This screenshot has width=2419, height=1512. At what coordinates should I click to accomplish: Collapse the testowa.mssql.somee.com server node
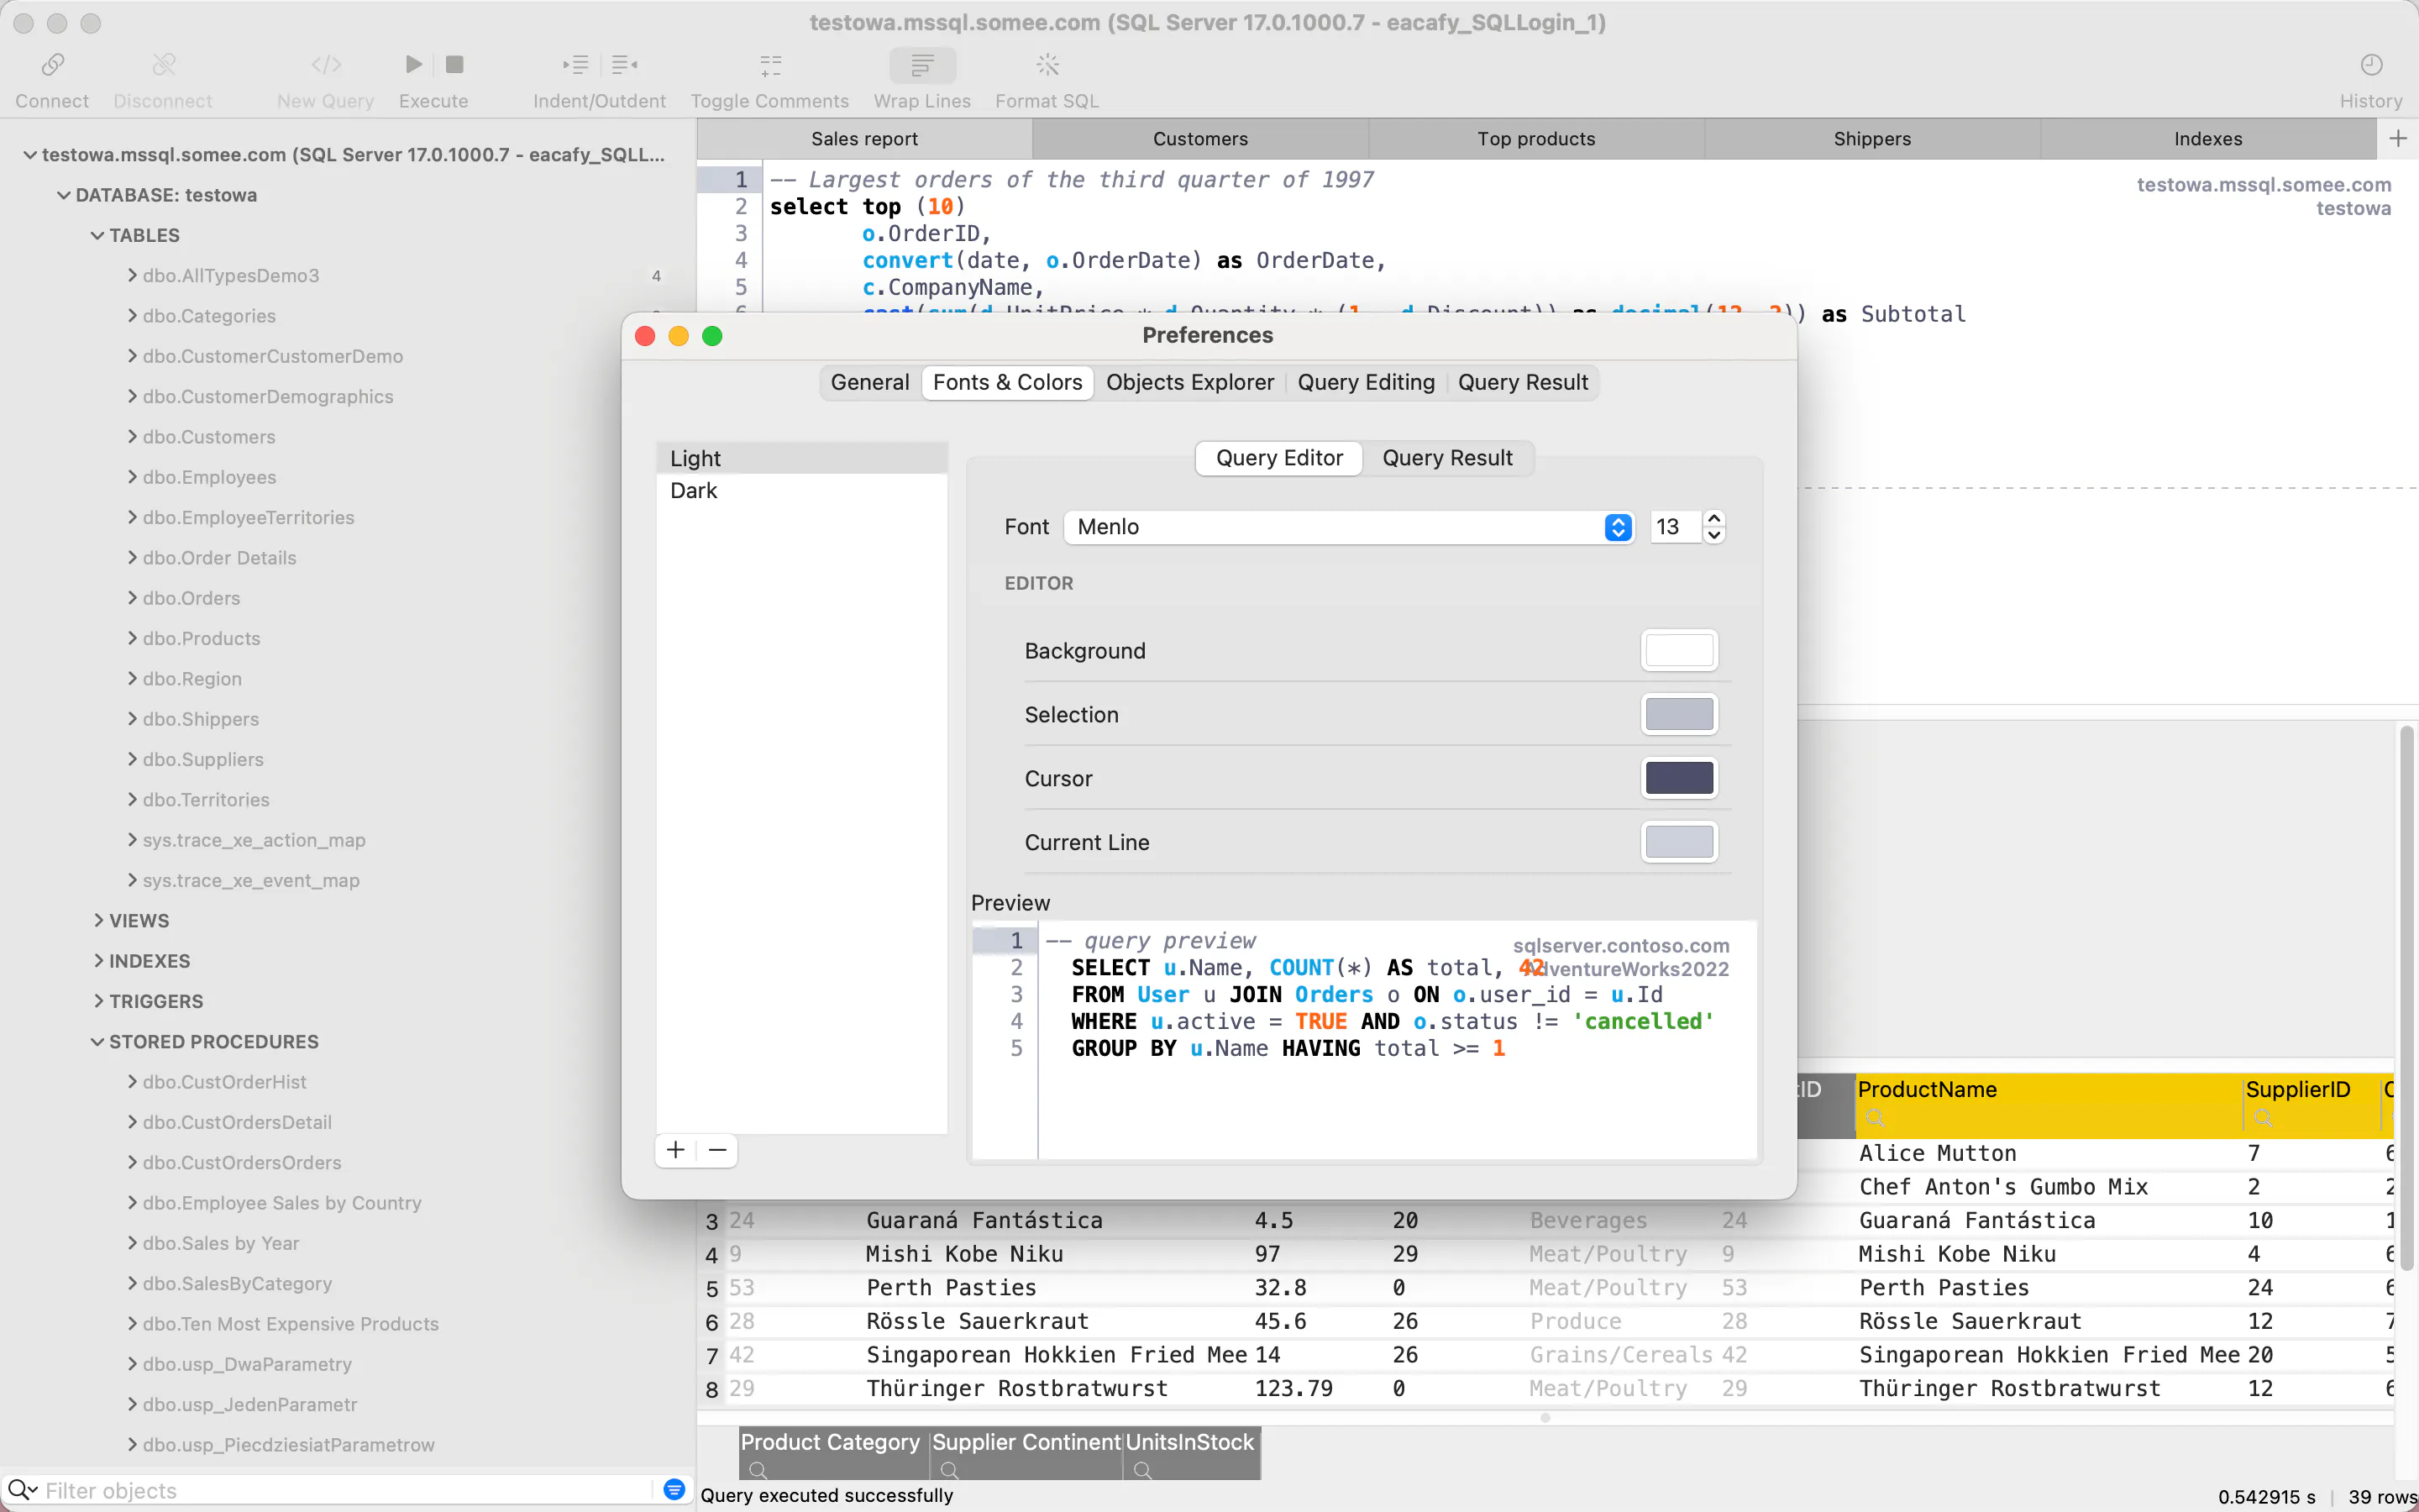30,155
